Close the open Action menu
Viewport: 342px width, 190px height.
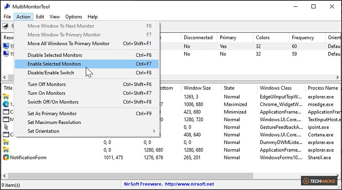click(23, 17)
